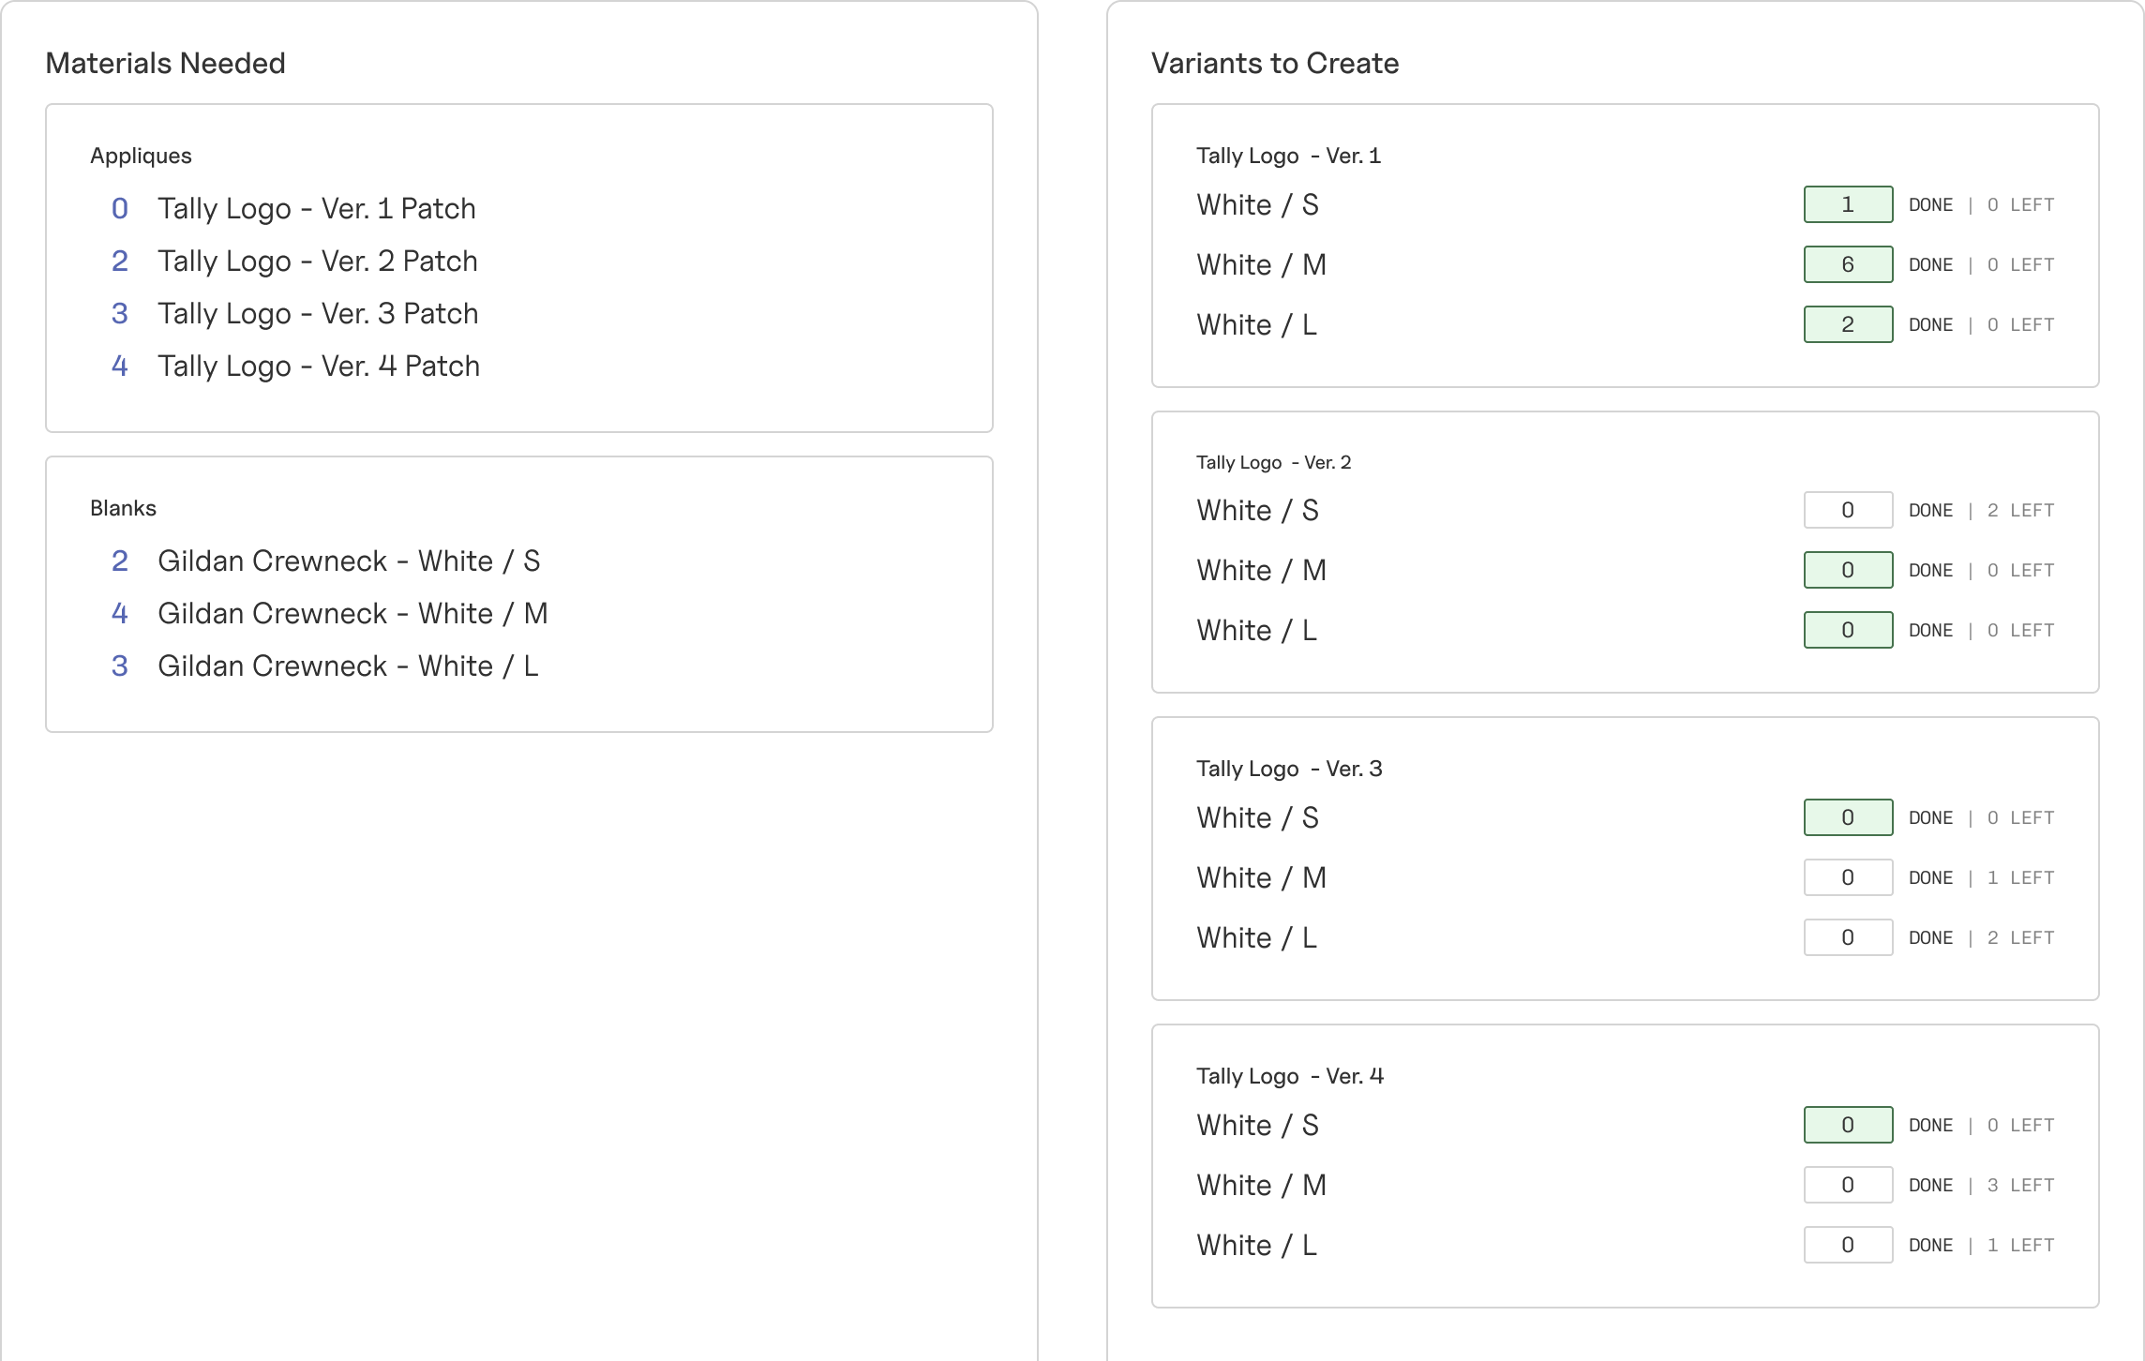This screenshot has height=1361, width=2145.
Task: Edit the Ver. 3 White / L done count
Action: [x=1848, y=938]
